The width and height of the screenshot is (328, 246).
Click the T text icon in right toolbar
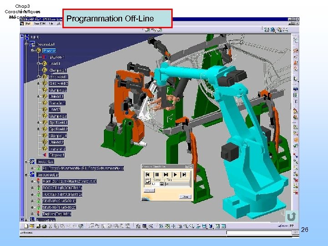[x=295, y=102]
